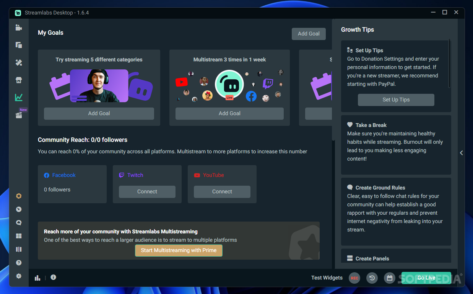The height and width of the screenshot is (294, 473).
Task: Open the stream schedule calendar icon
Action: click(x=390, y=278)
